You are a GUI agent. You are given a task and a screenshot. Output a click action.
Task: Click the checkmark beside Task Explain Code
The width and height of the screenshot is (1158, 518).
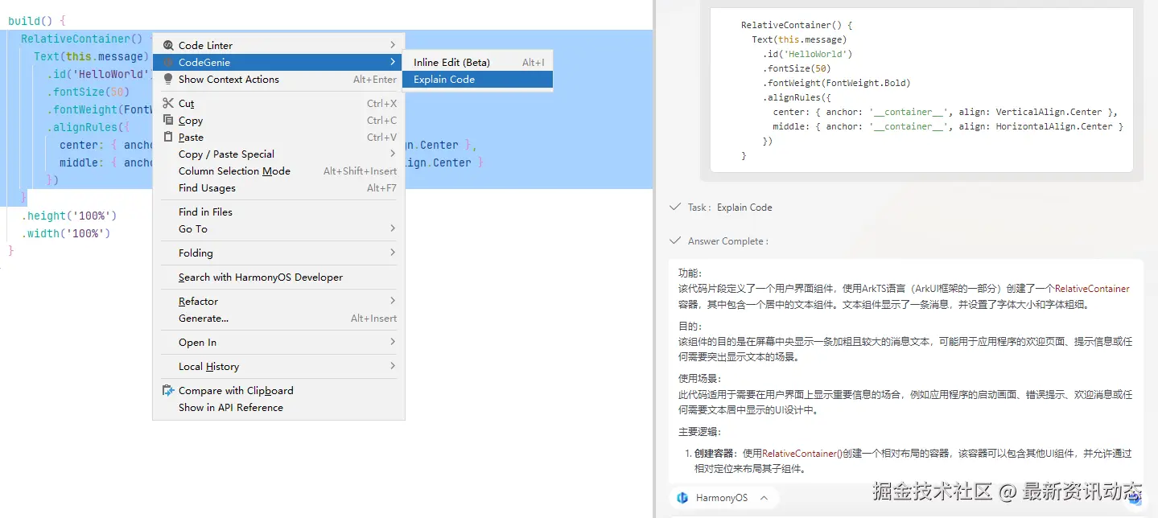[675, 207]
